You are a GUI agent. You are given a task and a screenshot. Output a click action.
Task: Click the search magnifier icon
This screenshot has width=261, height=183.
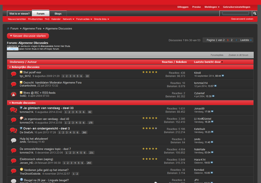[255, 13]
